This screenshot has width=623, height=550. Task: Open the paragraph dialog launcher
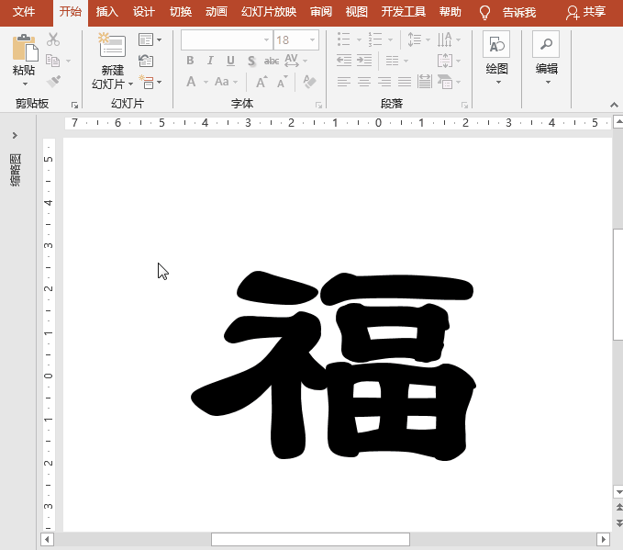(464, 105)
